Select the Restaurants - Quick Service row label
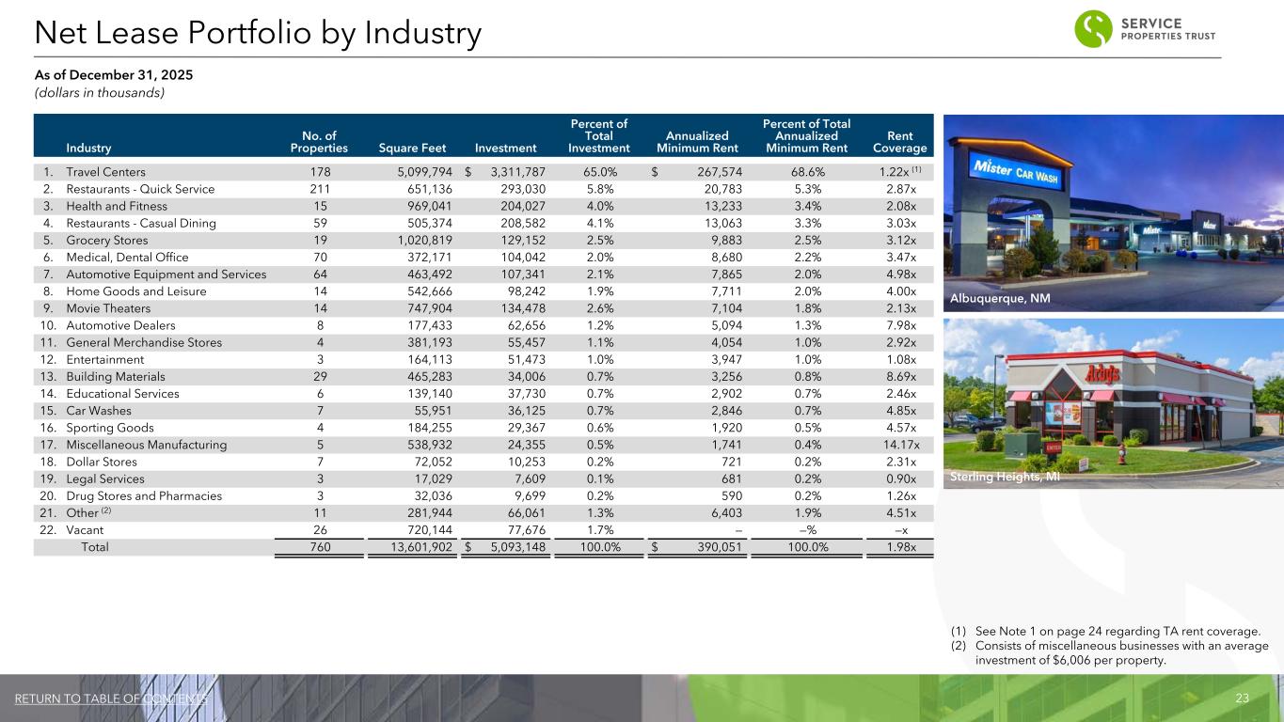1284x722 pixels. click(x=140, y=189)
